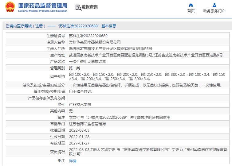Select 用于缝合打结。 value

81,91
